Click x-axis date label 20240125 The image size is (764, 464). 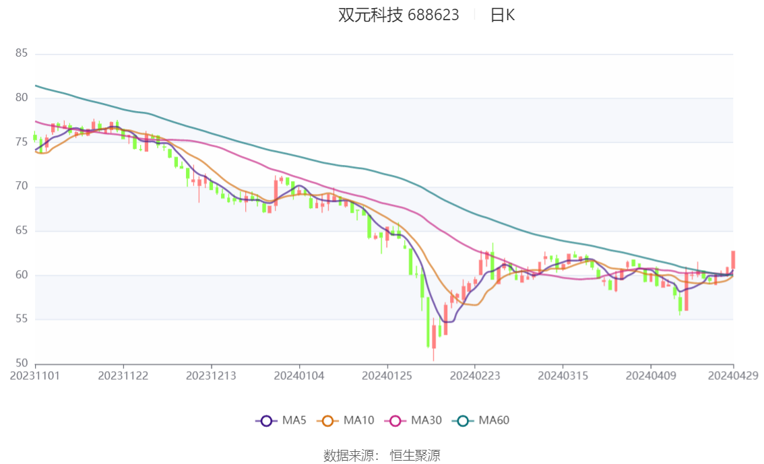[x=387, y=376]
